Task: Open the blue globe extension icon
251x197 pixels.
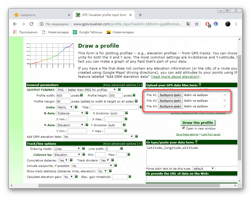Action: (216, 24)
